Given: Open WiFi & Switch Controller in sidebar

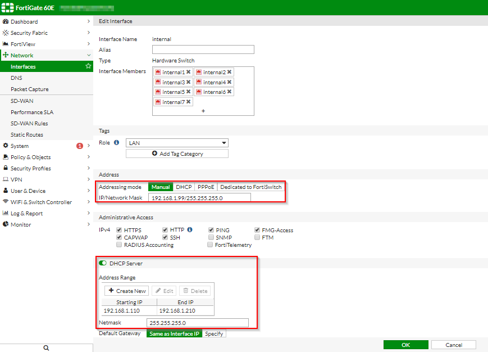Looking at the screenshot, I should [x=39, y=201].
